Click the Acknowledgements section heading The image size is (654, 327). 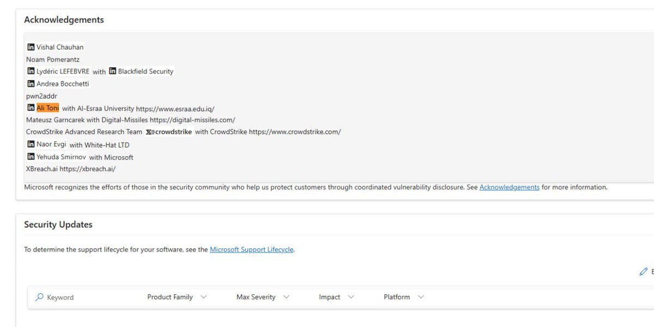point(64,20)
